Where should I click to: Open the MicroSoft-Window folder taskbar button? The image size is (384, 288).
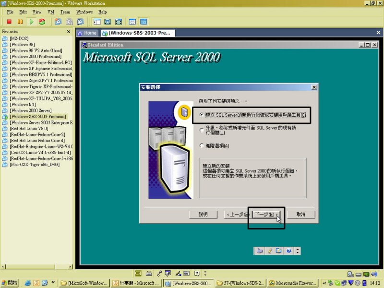pyautogui.click(x=84, y=283)
